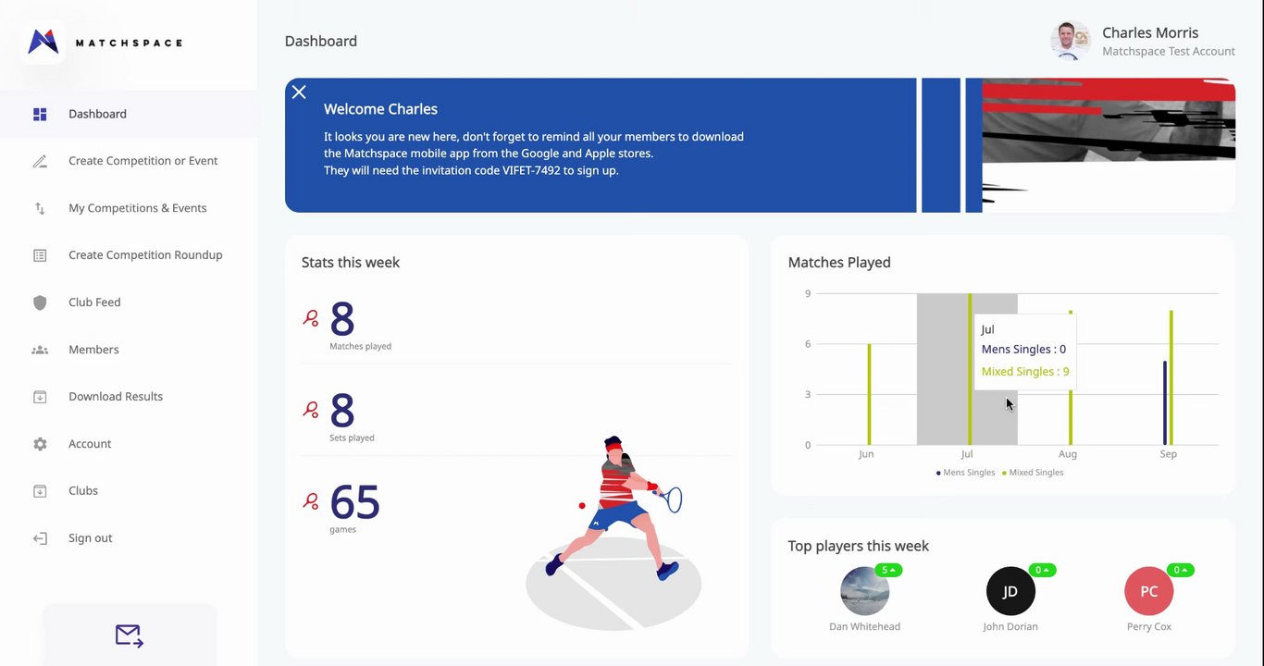Click the Matchspace logo icon
This screenshot has height=666, width=1264.
point(43,42)
